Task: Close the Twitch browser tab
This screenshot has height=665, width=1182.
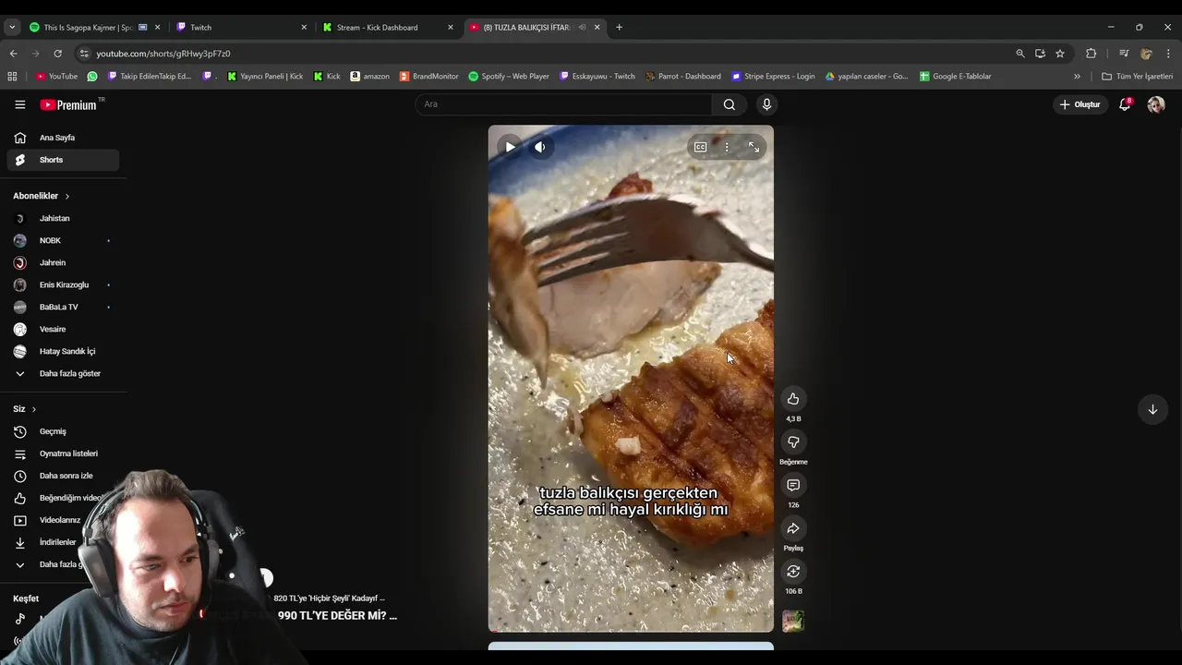Action: point(304,27)
